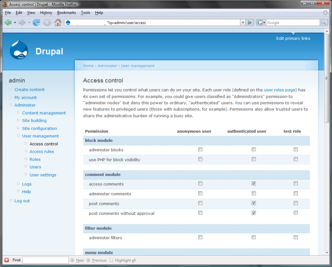
Task: Expand the Create content triangle
Action: (10, 89)
